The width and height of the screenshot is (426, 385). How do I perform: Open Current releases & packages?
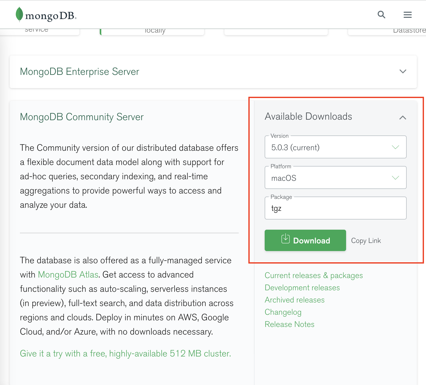point(314,275)
